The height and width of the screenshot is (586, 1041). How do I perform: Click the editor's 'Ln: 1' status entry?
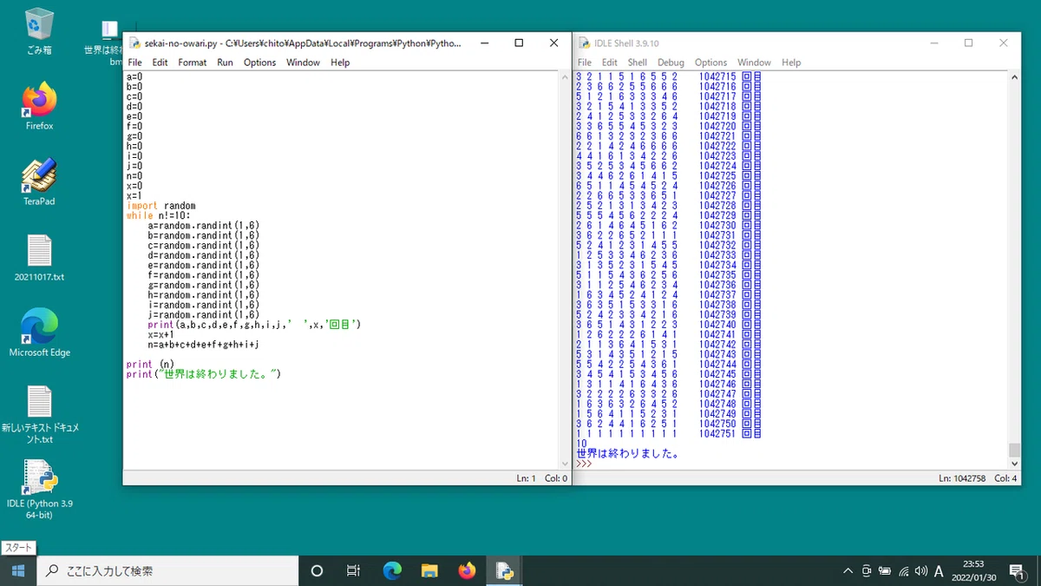pos(527,478)
